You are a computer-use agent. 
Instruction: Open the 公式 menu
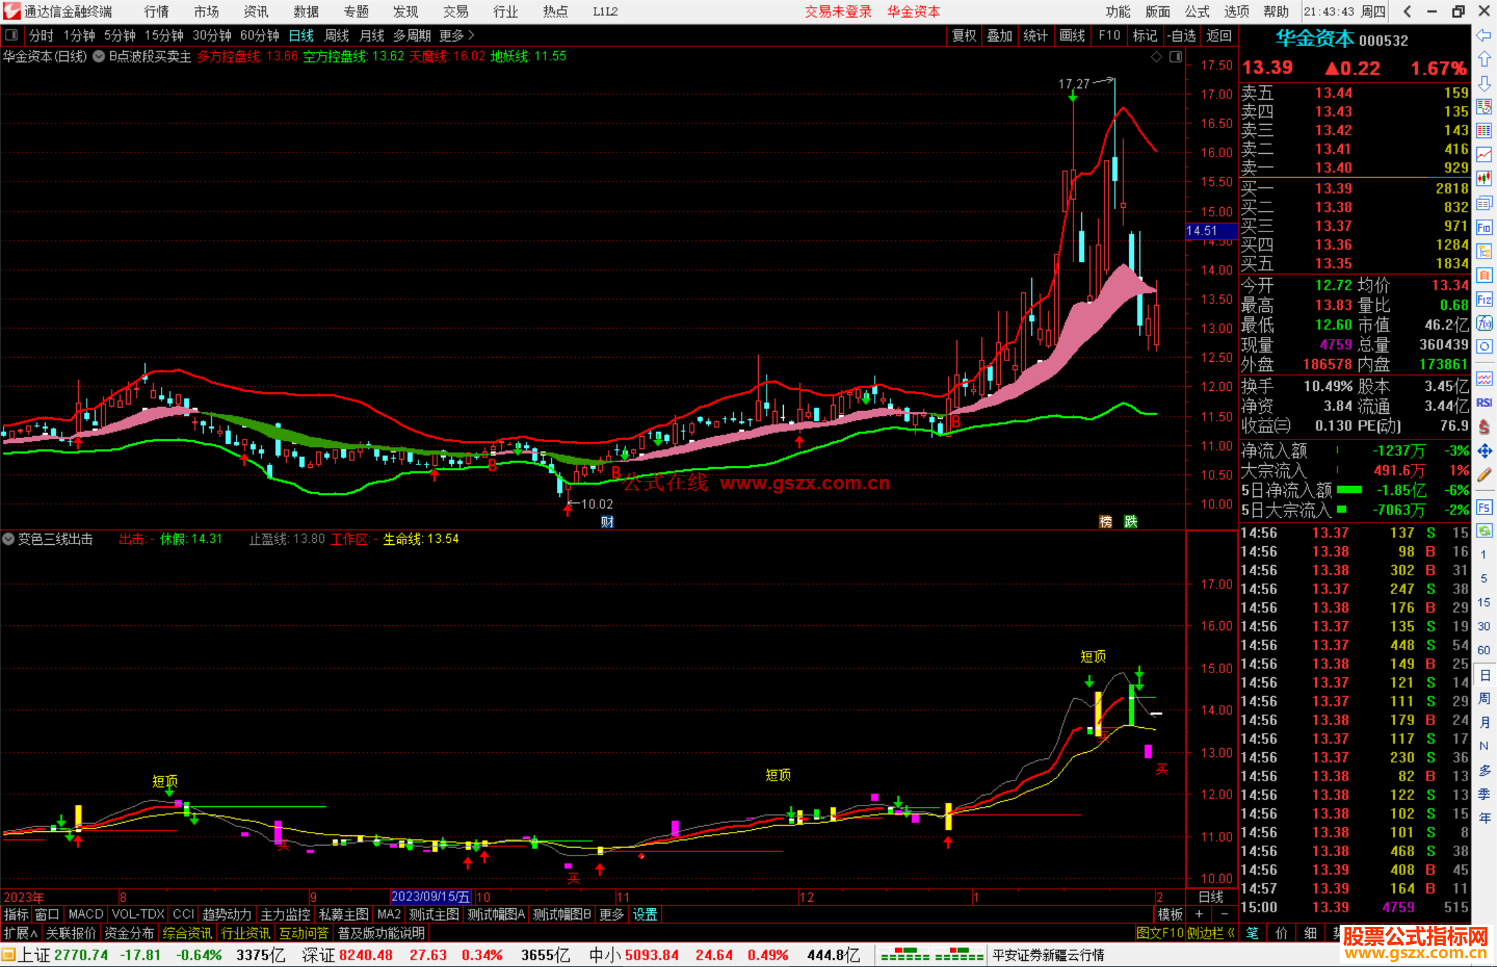click(1196, 12)
